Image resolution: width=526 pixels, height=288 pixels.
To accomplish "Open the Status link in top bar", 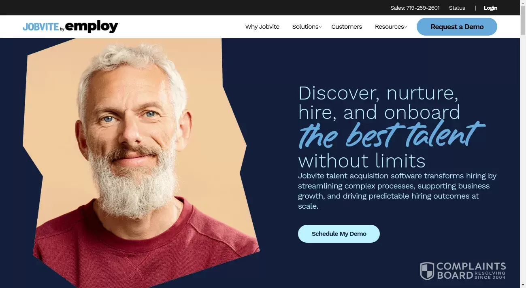I will (457, 8).
